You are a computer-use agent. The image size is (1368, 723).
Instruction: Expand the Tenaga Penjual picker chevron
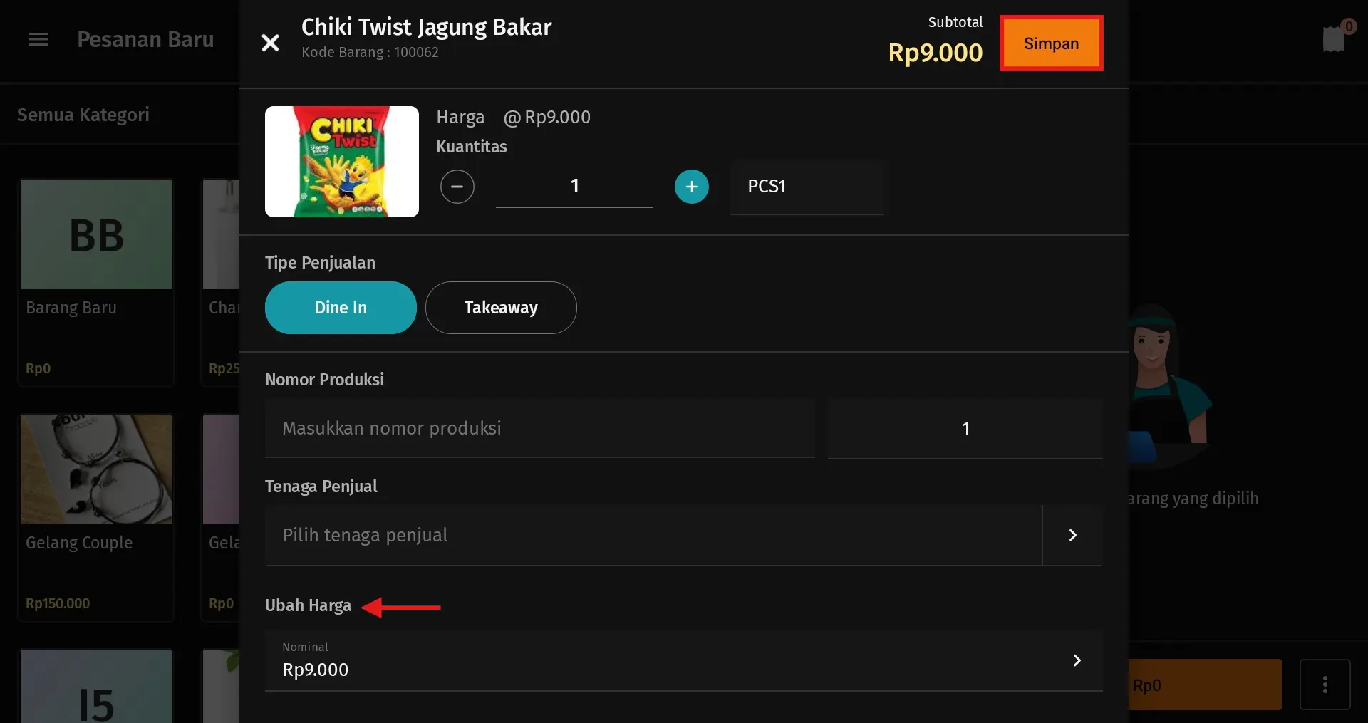[1072, 535]
